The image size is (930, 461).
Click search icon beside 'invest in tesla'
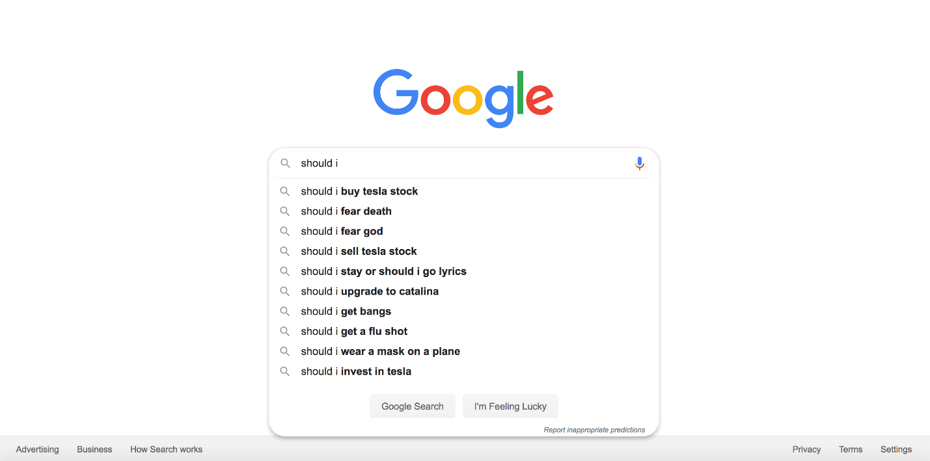(285, 371)
